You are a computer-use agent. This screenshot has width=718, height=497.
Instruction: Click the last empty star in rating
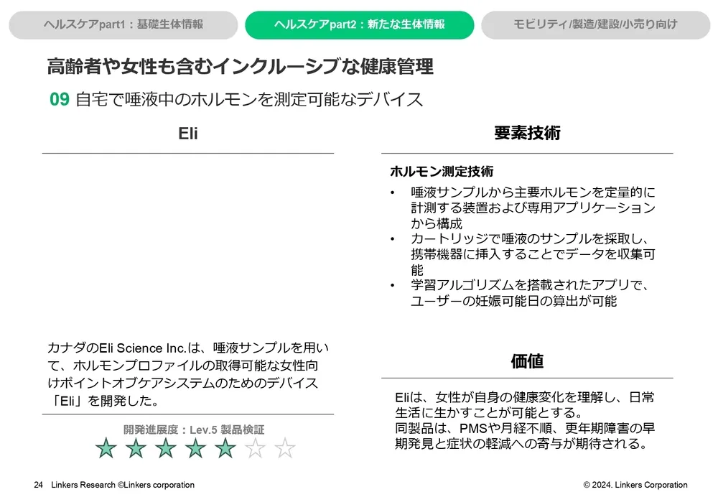(285, 448)
